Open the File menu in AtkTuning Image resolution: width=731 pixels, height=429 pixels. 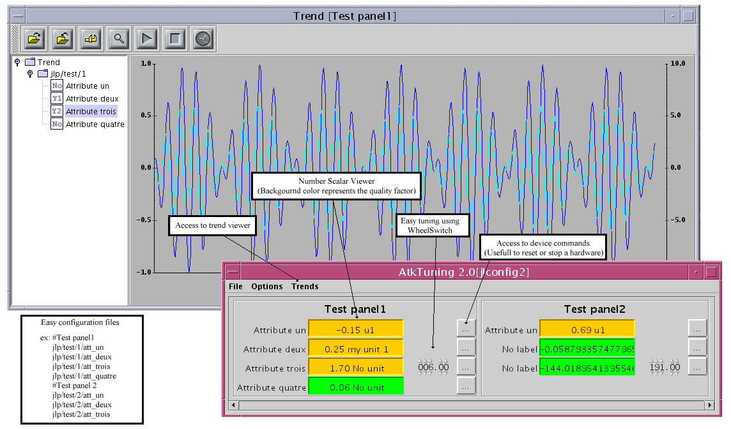(x=236, y=287)
